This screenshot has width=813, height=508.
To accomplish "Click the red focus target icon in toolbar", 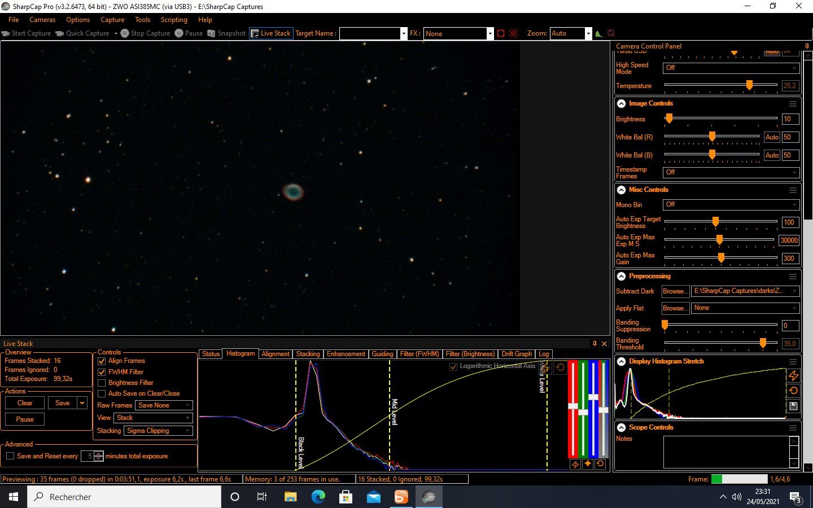I will pos(611,33).
